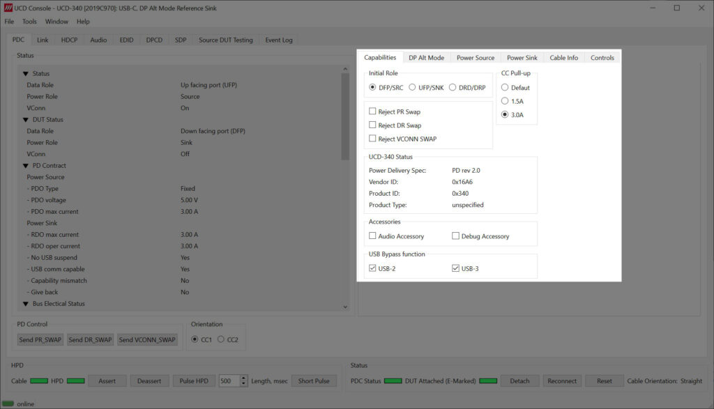
Task: Uncheck the USB-3 bypass checkbox
Action: [455, 268]
